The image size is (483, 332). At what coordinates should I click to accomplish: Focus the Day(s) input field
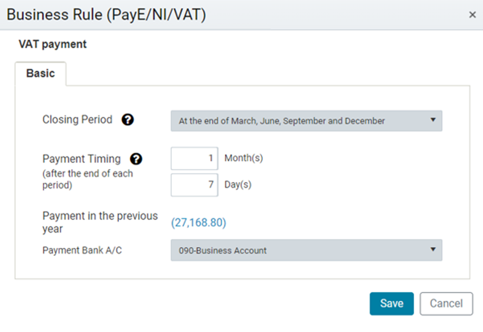click(194, 185)
